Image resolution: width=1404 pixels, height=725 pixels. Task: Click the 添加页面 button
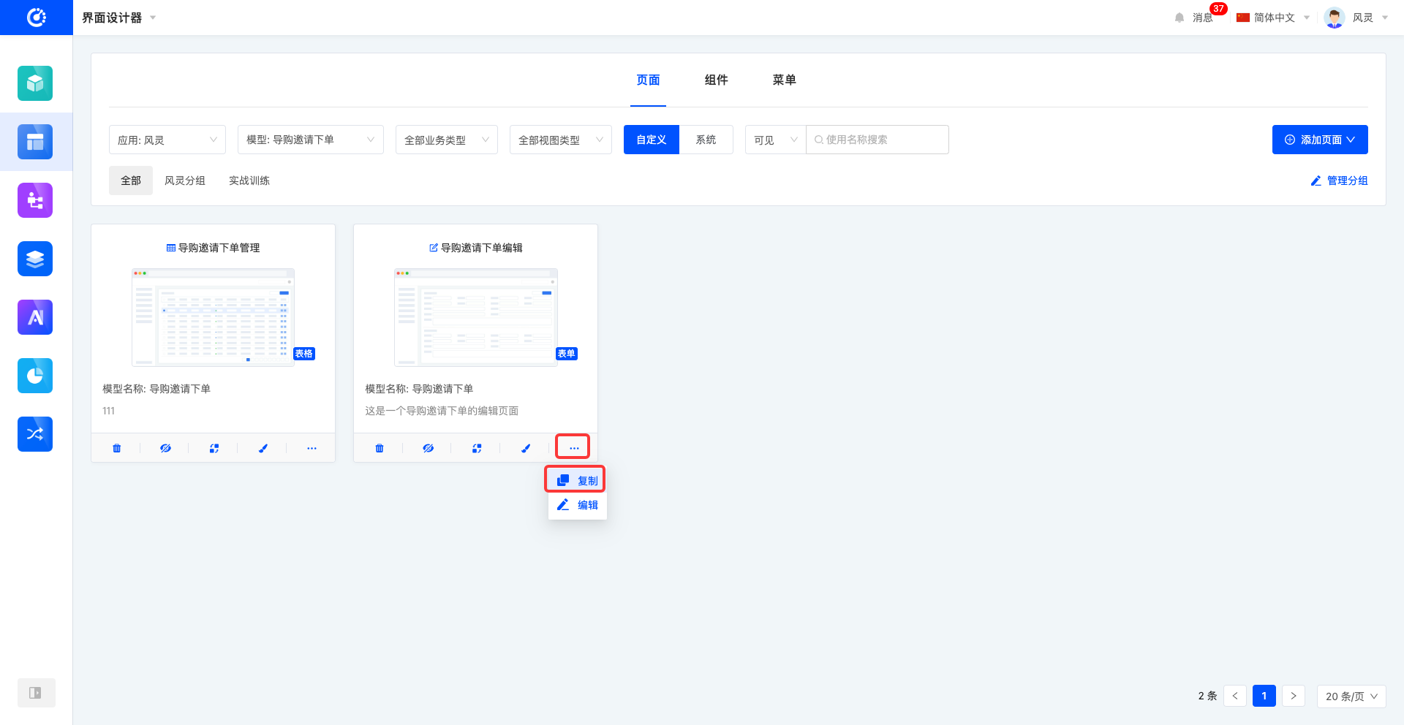[x=1319, y=140]
